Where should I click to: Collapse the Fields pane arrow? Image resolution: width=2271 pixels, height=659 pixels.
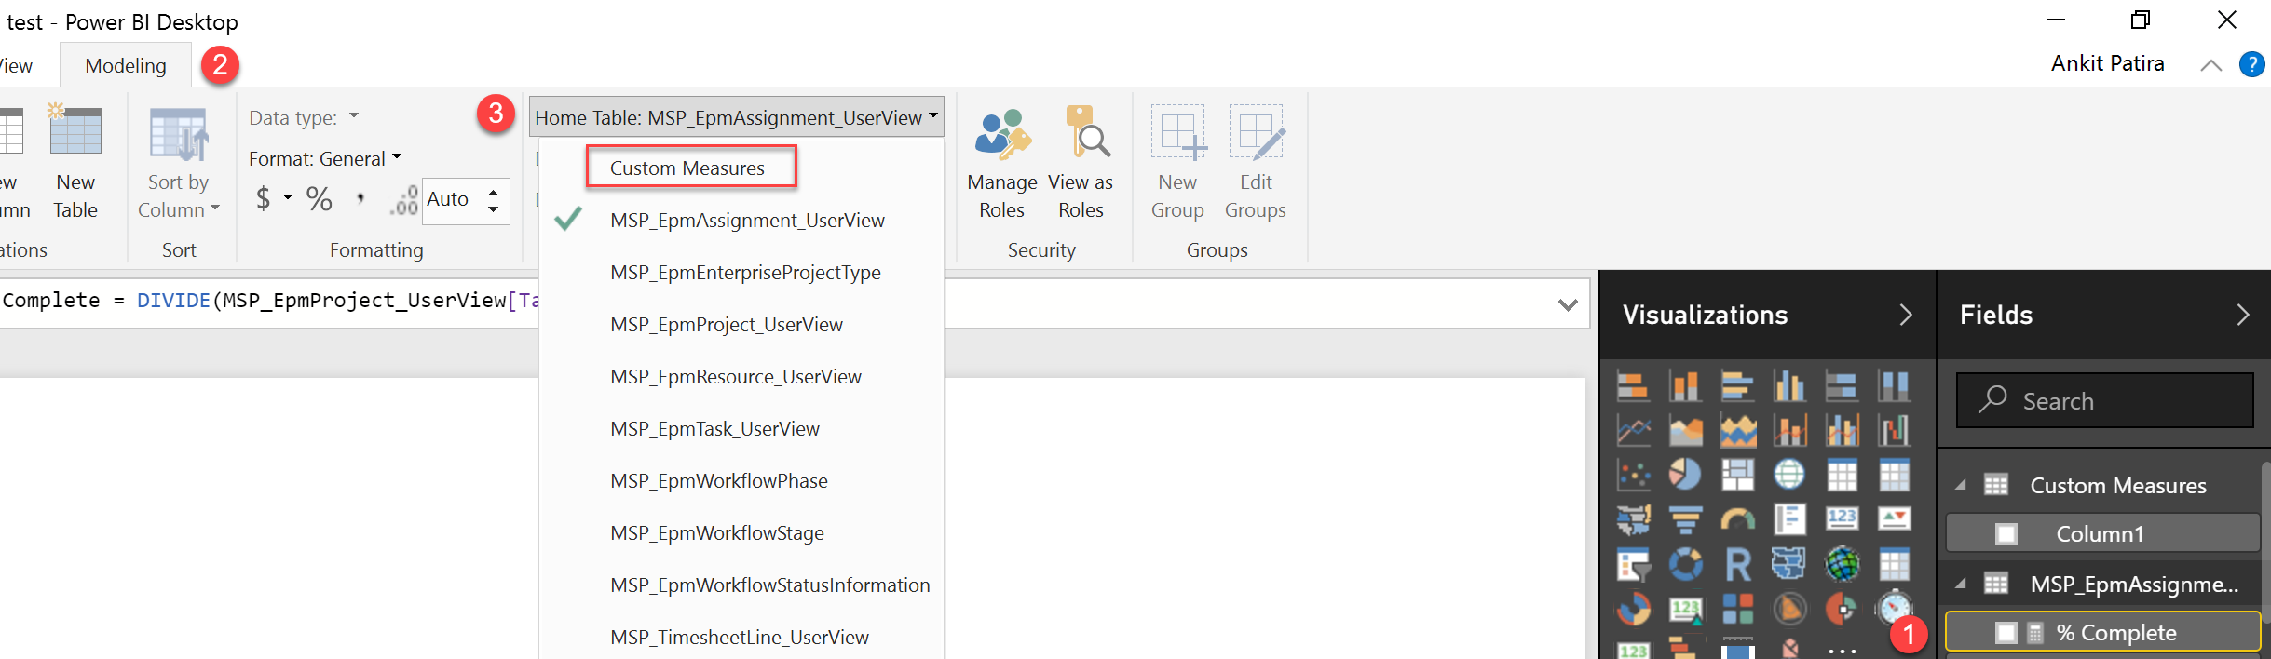click(x=2242, y=315)
